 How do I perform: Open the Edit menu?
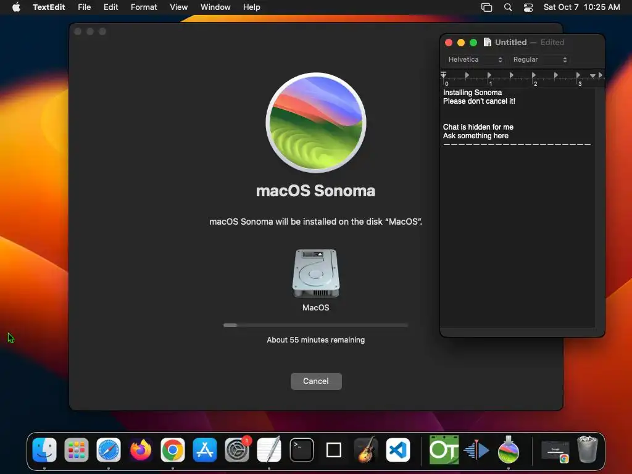(x=111, y=7)
